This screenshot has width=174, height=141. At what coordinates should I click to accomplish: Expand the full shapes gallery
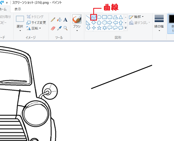pos(126,28)
